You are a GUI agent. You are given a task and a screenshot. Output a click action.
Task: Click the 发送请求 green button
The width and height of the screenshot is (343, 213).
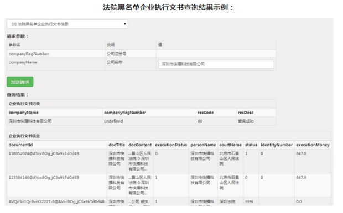(20, 82)
